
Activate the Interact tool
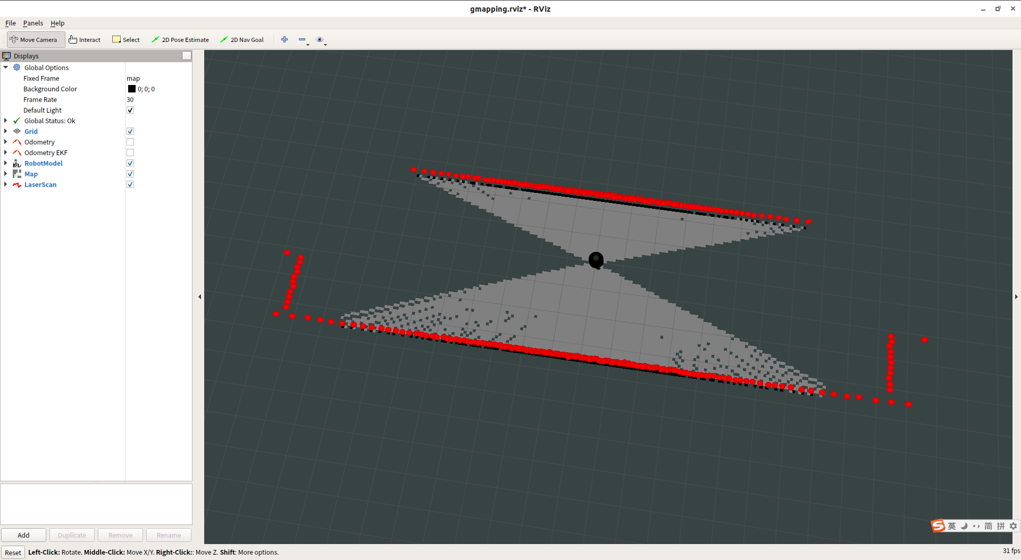[x=85, y=40]
